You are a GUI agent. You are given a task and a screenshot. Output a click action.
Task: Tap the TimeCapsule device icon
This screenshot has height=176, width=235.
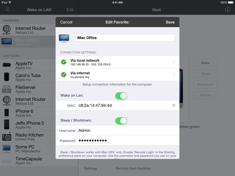coord(7,161)
